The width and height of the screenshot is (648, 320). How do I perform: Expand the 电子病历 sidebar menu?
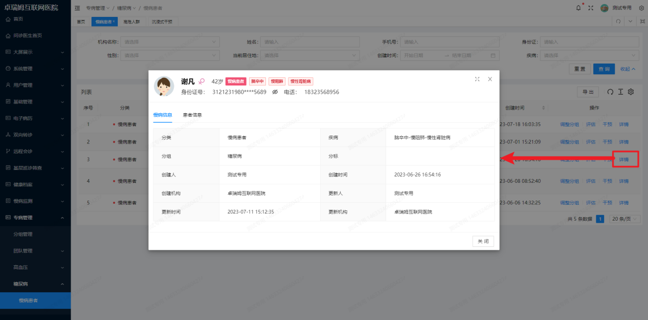point(35,118)
